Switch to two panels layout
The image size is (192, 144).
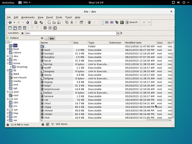[20, 28]
